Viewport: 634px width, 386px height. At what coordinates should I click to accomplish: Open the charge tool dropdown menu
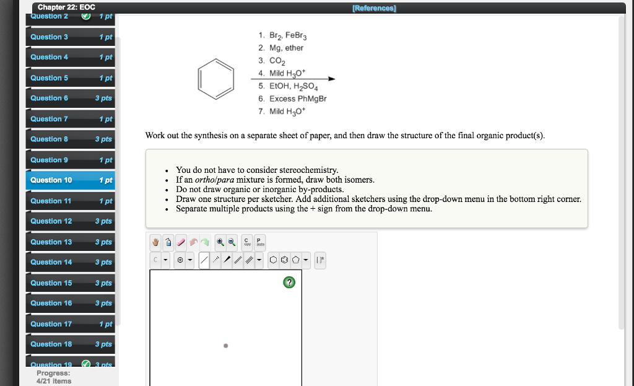(x=189, y=259)
